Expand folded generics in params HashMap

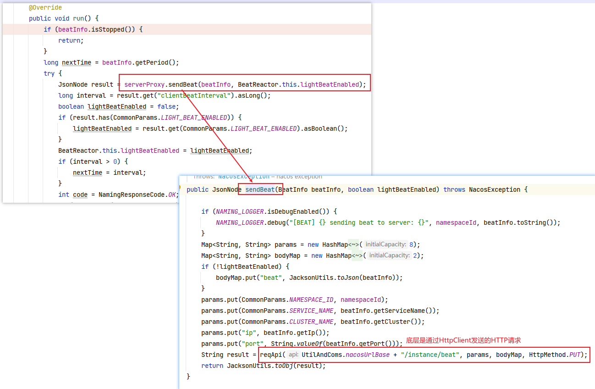[x=353, y=245]
